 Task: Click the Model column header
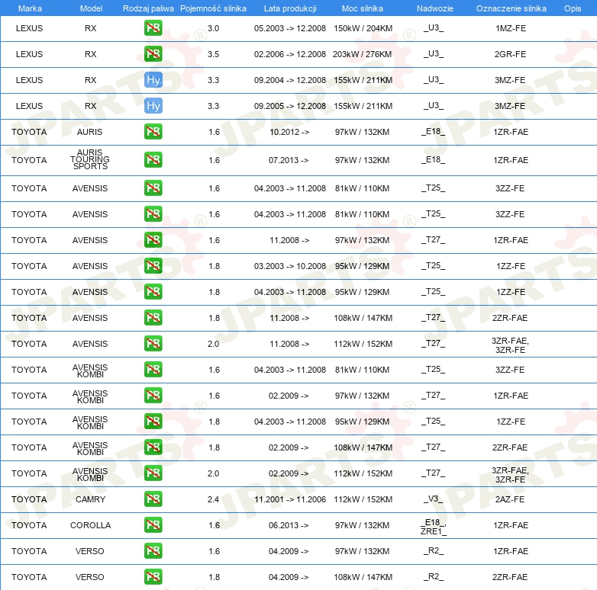click(91, 8)
